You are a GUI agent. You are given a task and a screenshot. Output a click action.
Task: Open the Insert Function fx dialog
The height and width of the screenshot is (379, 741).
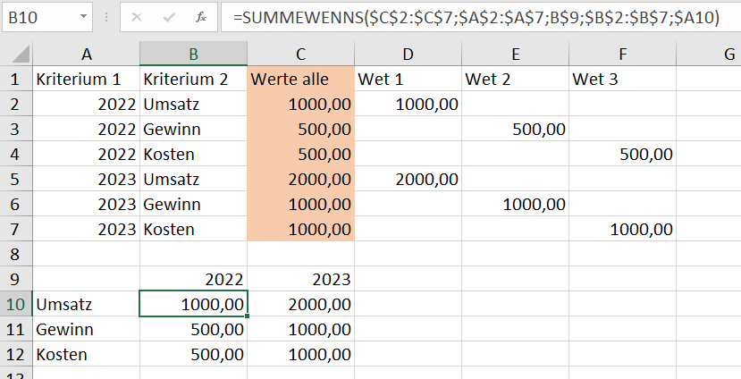pos(201,18)
